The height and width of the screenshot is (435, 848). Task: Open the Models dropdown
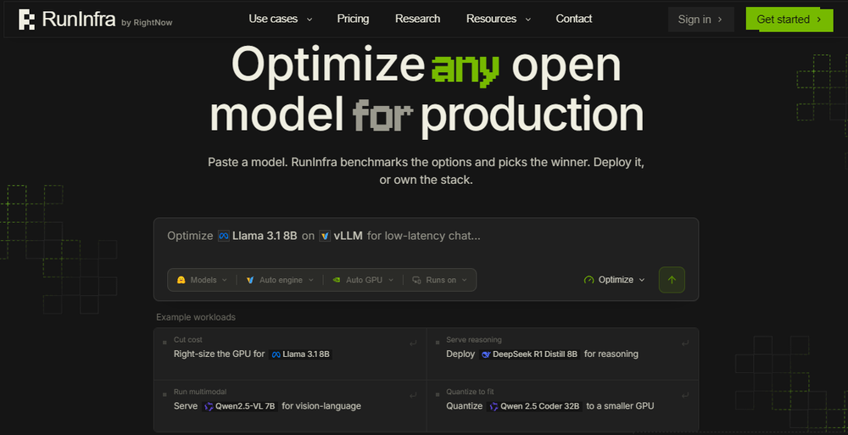(202, 280)
